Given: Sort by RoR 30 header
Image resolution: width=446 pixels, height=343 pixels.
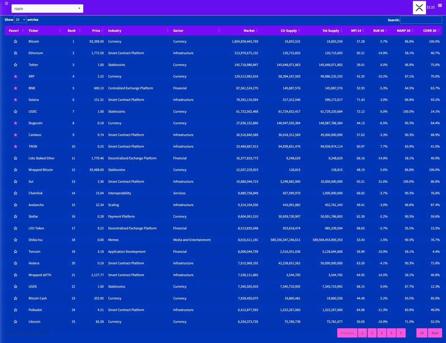Looking at the screenshot, I should click(378, 30).
